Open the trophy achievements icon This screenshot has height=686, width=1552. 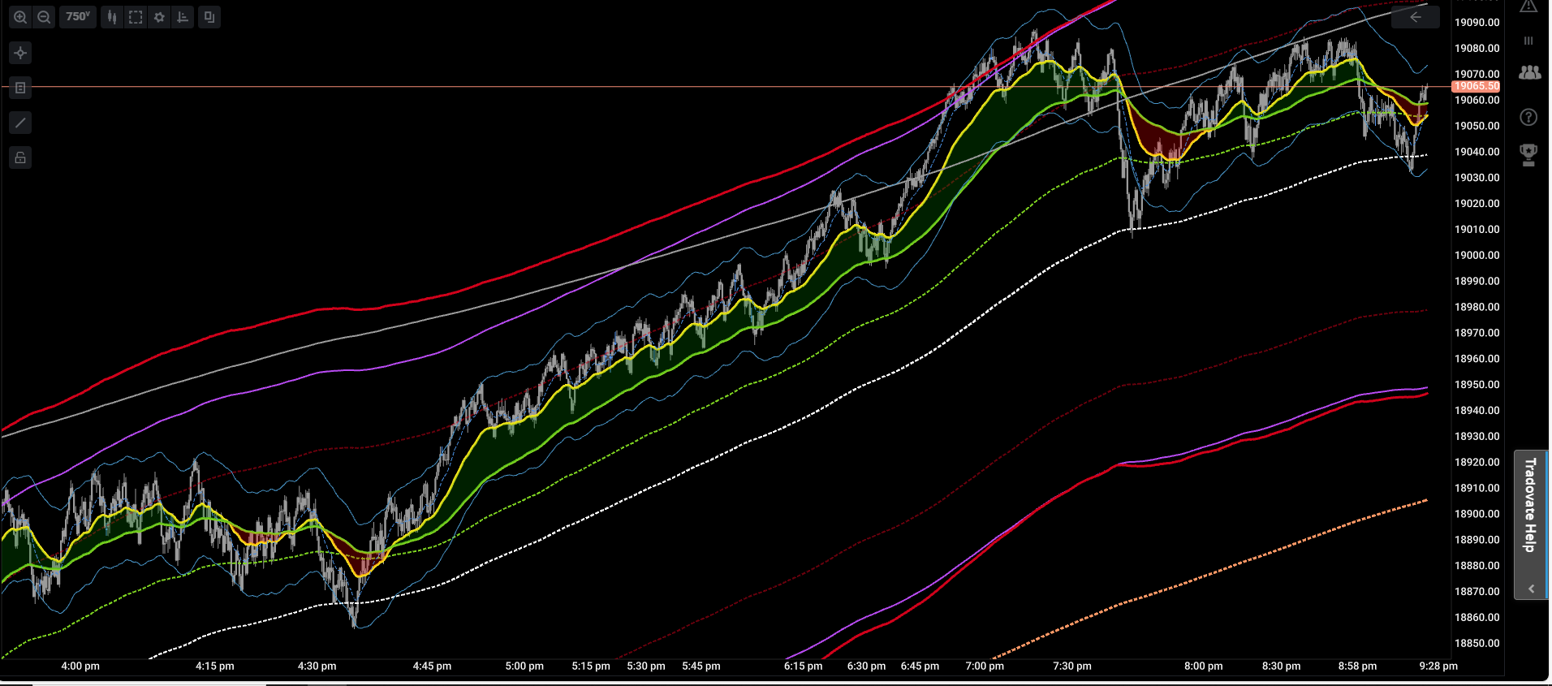coord(1528,155)
